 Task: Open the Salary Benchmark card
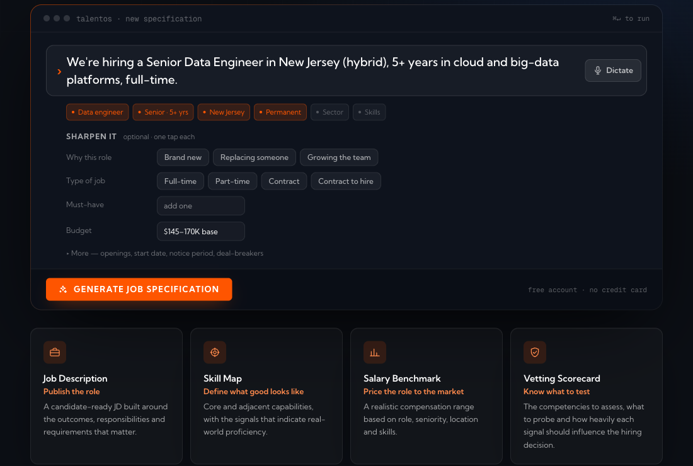coord(427,395)
